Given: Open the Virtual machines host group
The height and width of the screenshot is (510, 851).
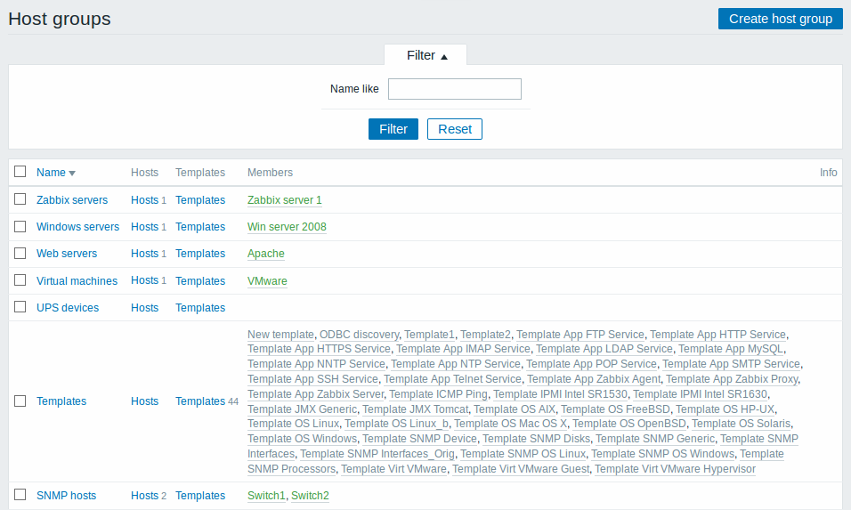Looking at the screenshot, I should click(x=77, y=281).
